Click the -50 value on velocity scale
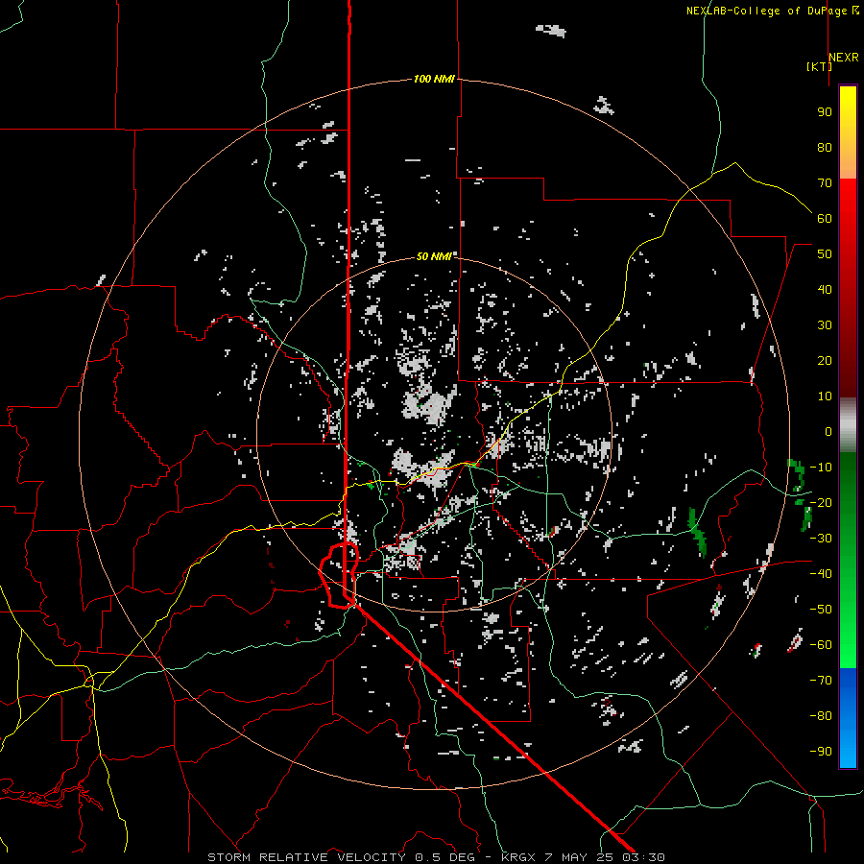864x864 pixels. (x=821, y=610)
